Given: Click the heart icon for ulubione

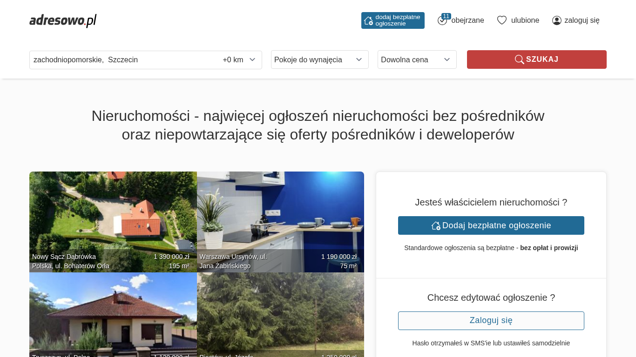Looking at the screenshot, I should point(501,20).
